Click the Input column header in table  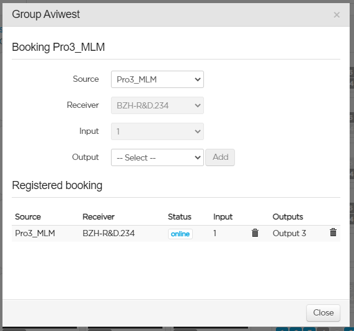click(223, 217)
